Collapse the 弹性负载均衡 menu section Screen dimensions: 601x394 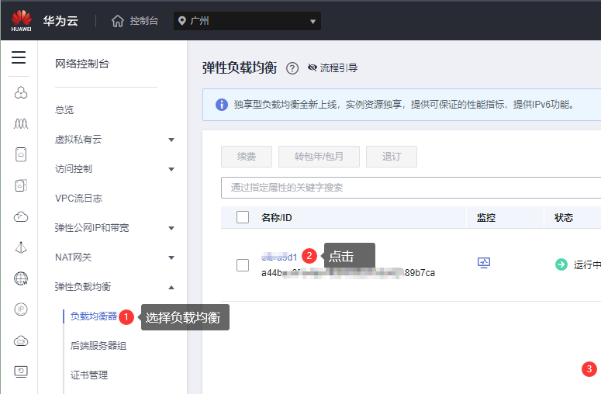click(x=171, y=287)
